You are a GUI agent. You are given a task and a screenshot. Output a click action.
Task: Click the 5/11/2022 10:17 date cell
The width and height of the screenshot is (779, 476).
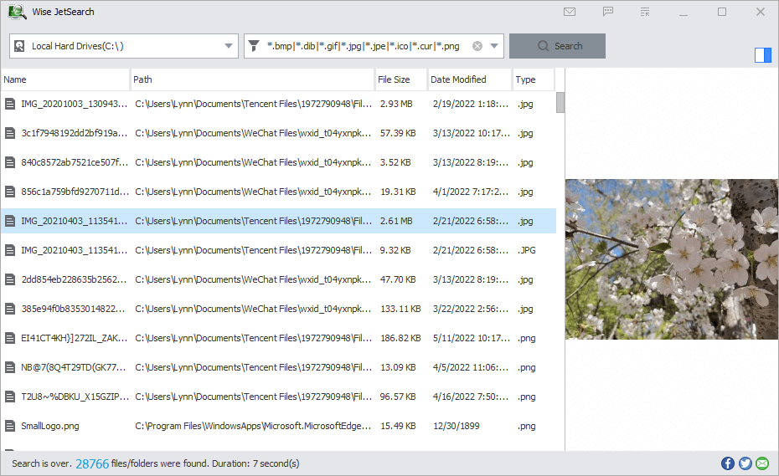pos(471,338)
